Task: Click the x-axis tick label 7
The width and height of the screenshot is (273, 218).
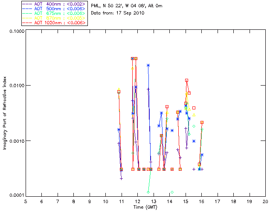Action: coord(58,201)
